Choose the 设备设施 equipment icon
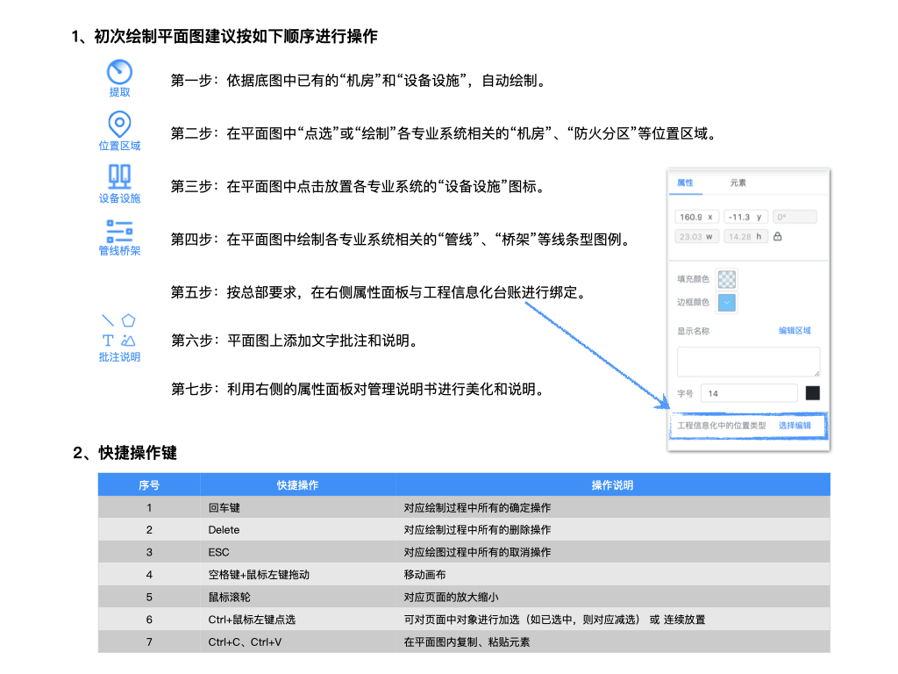 coord(119,176)
